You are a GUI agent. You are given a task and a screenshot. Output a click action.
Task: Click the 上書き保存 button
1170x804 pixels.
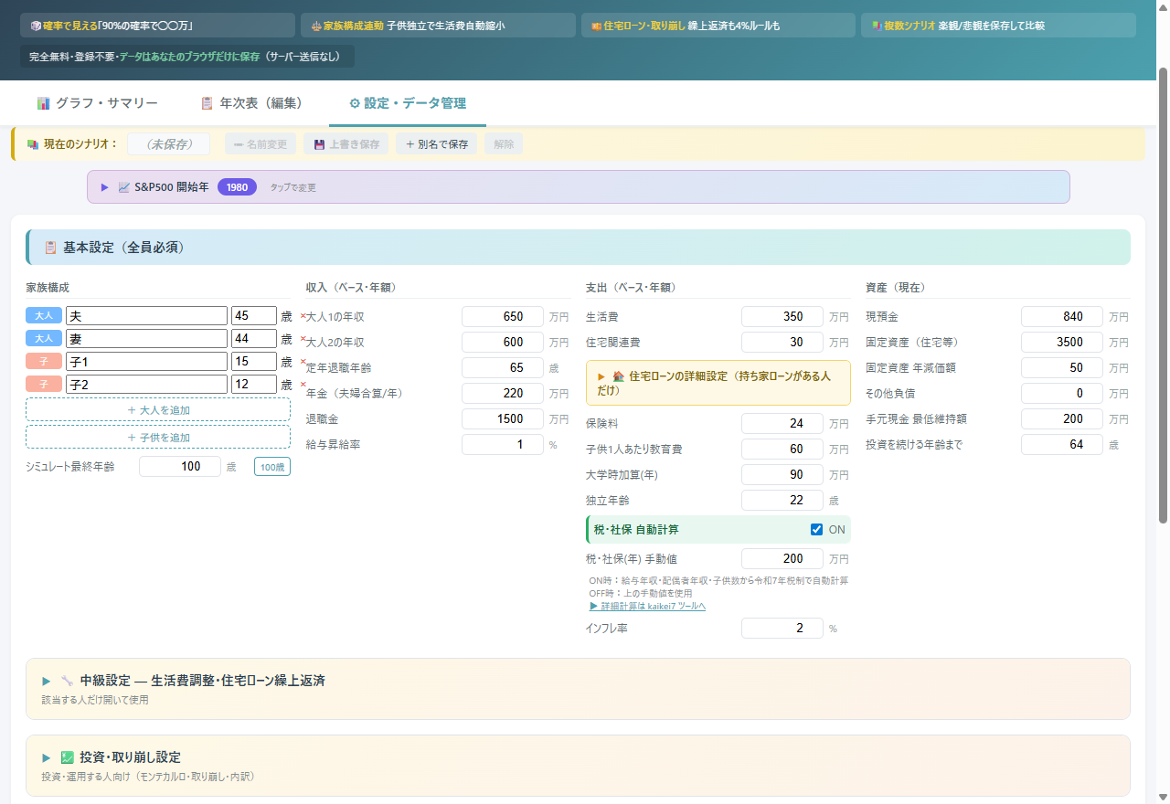coord(346,144)
